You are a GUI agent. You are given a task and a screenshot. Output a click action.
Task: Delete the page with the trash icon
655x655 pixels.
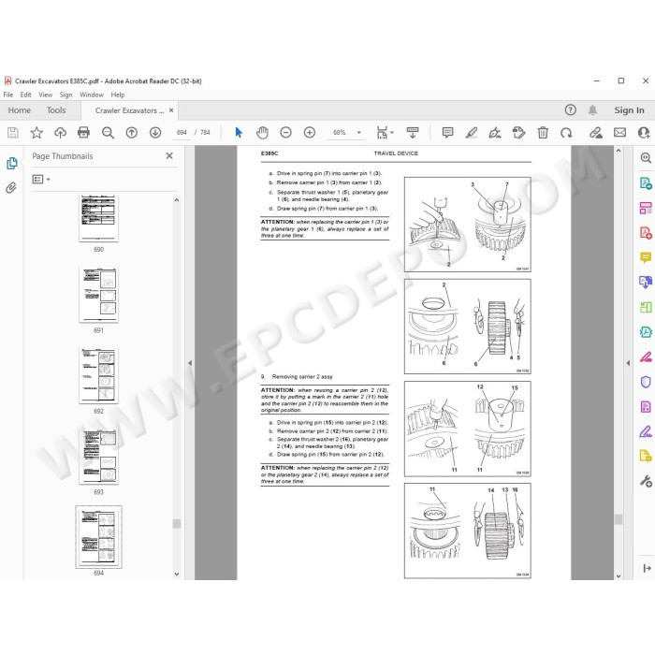click(543, 133)
